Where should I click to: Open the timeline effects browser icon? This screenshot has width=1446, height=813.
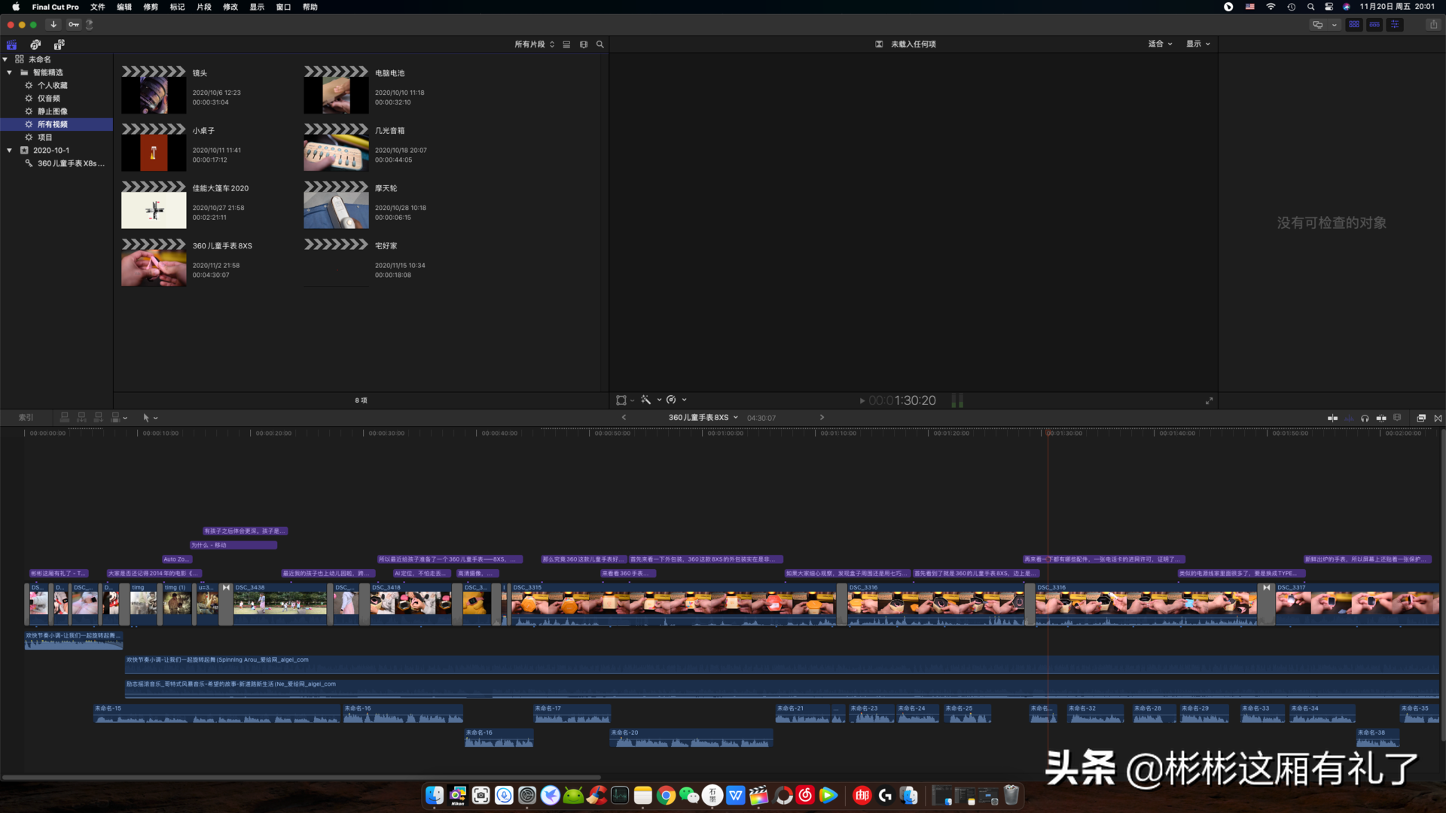coord(1421,418)
